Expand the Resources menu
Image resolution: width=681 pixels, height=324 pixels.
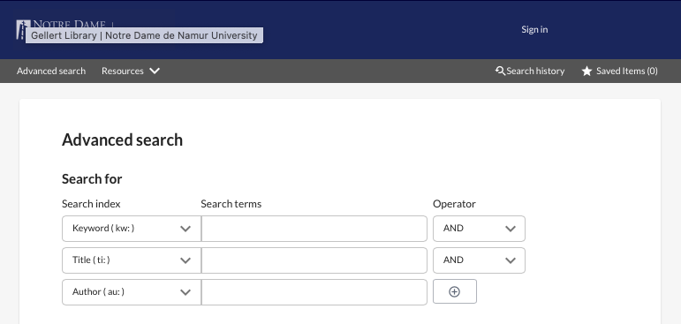[x=131, y=71]
